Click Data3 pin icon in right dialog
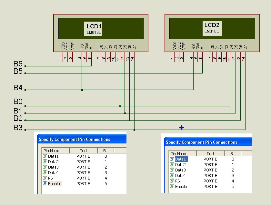 (x=172, y=170)
